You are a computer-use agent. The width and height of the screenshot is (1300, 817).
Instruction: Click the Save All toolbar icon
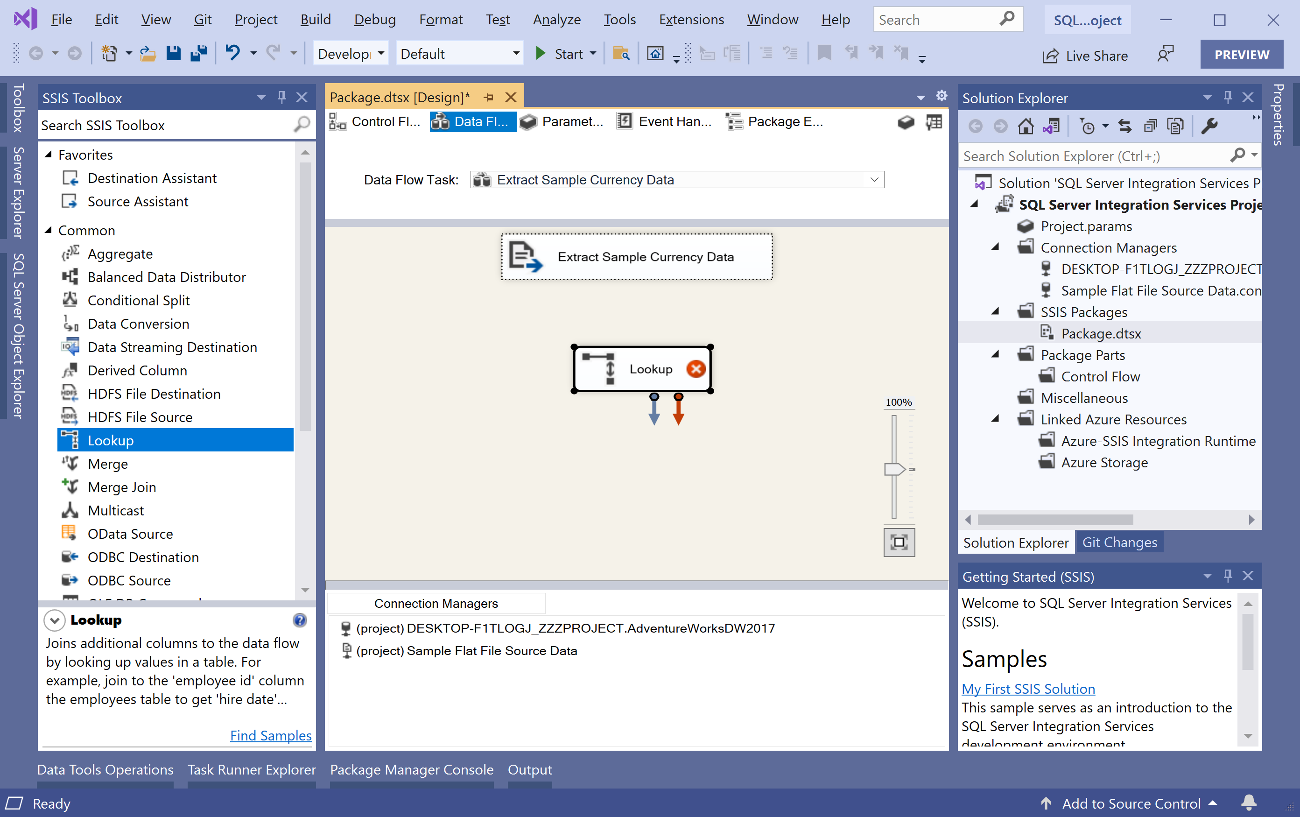pos(199,54)
